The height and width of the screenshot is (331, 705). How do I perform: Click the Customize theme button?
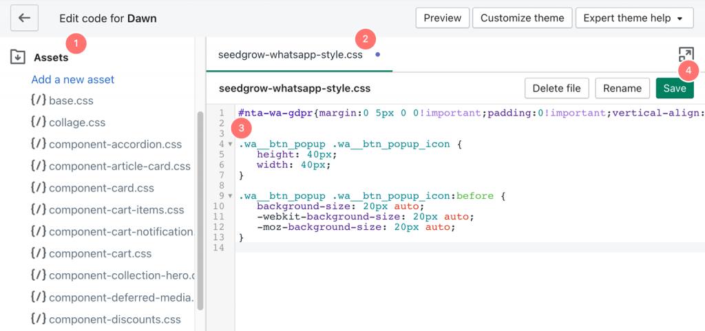522,19
